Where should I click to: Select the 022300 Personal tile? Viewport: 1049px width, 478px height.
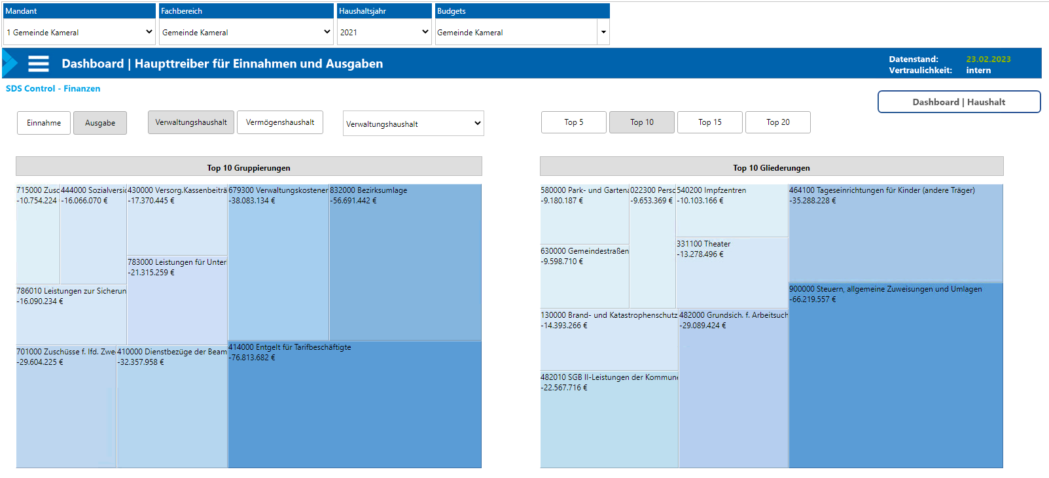point(652,246)
